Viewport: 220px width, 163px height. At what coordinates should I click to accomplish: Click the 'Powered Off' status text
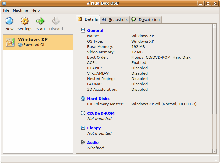[34, 45]
